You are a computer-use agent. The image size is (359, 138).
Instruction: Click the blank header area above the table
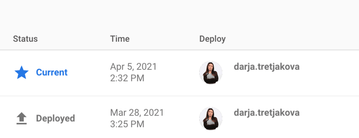(180, 14)
